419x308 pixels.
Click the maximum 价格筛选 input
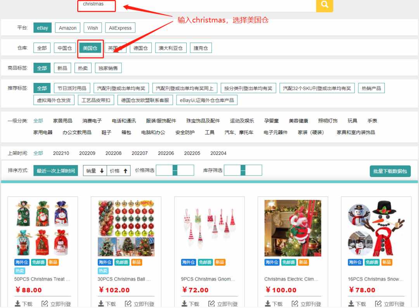[185, 170]
